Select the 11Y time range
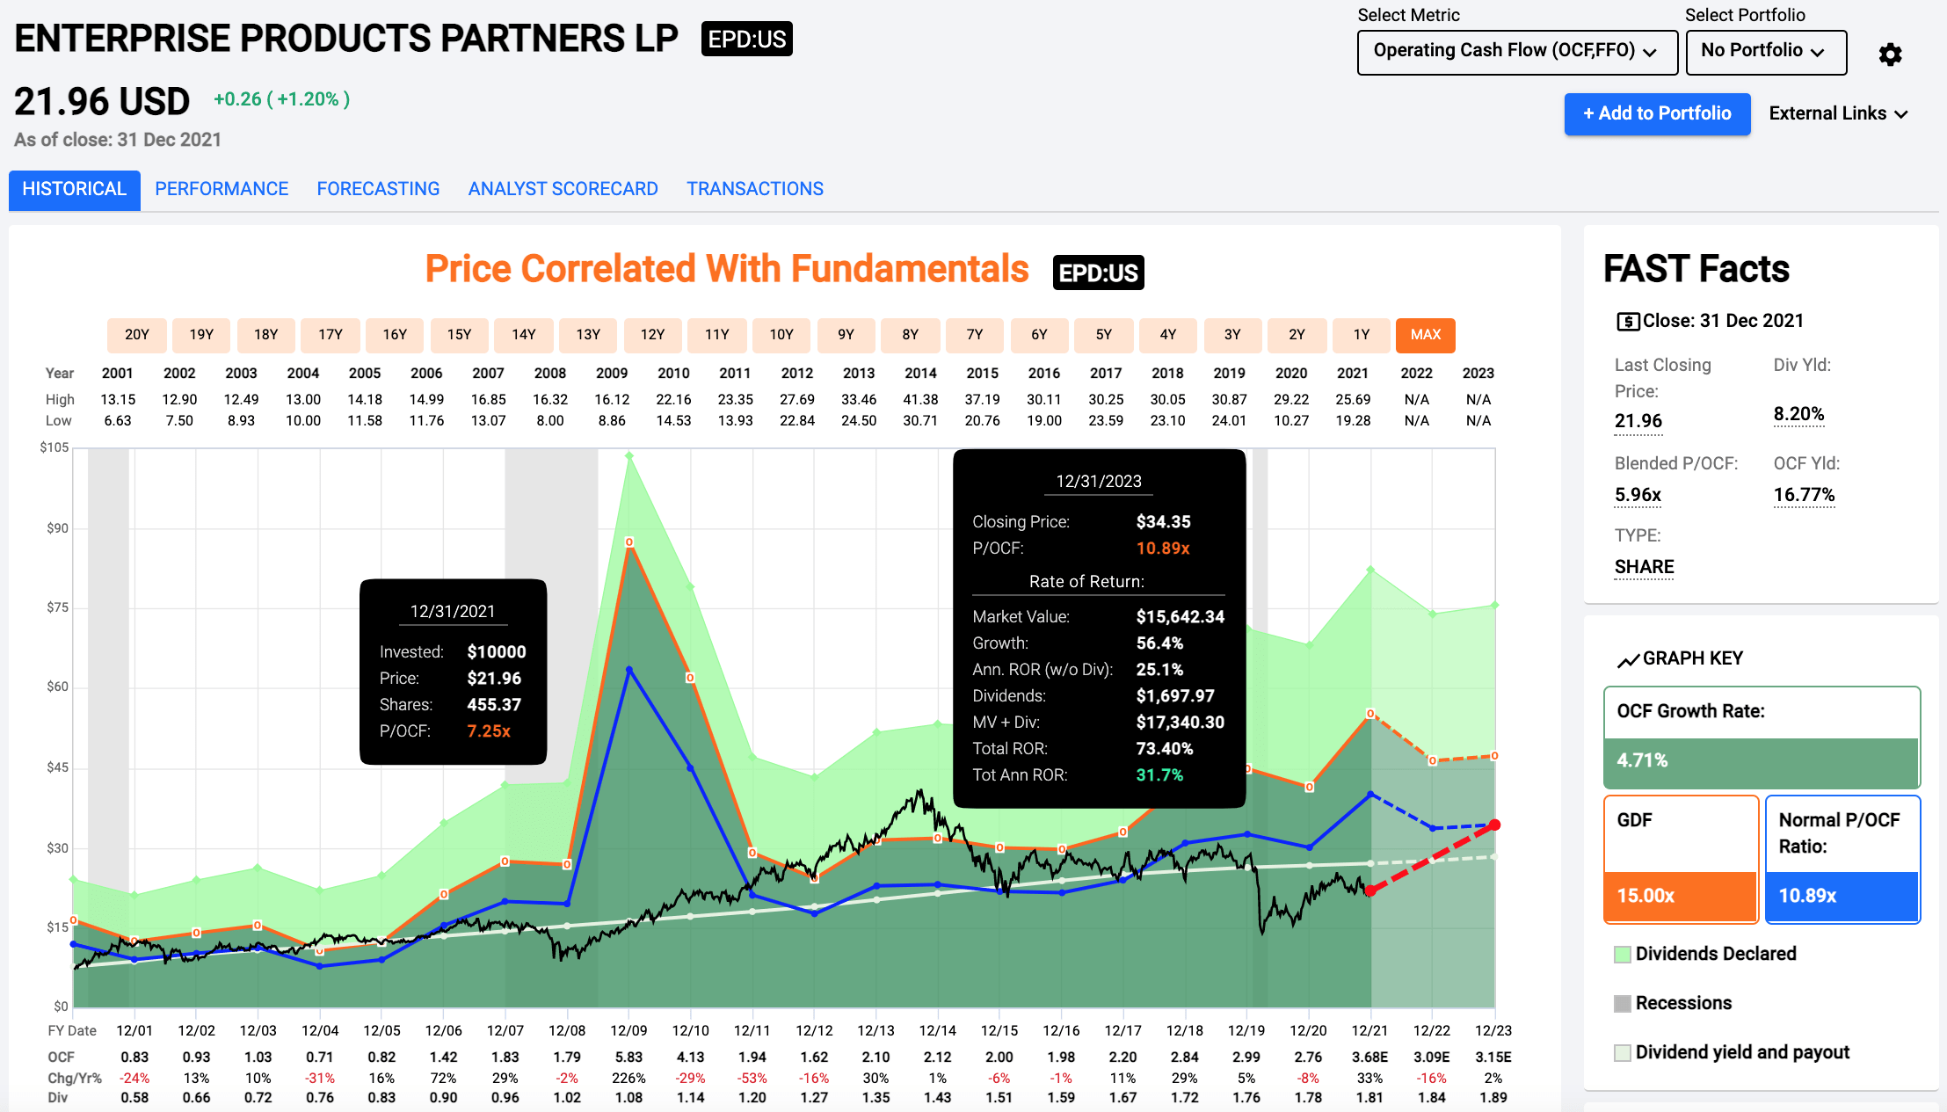The image size is (1947, 1112). click(717, 335)
